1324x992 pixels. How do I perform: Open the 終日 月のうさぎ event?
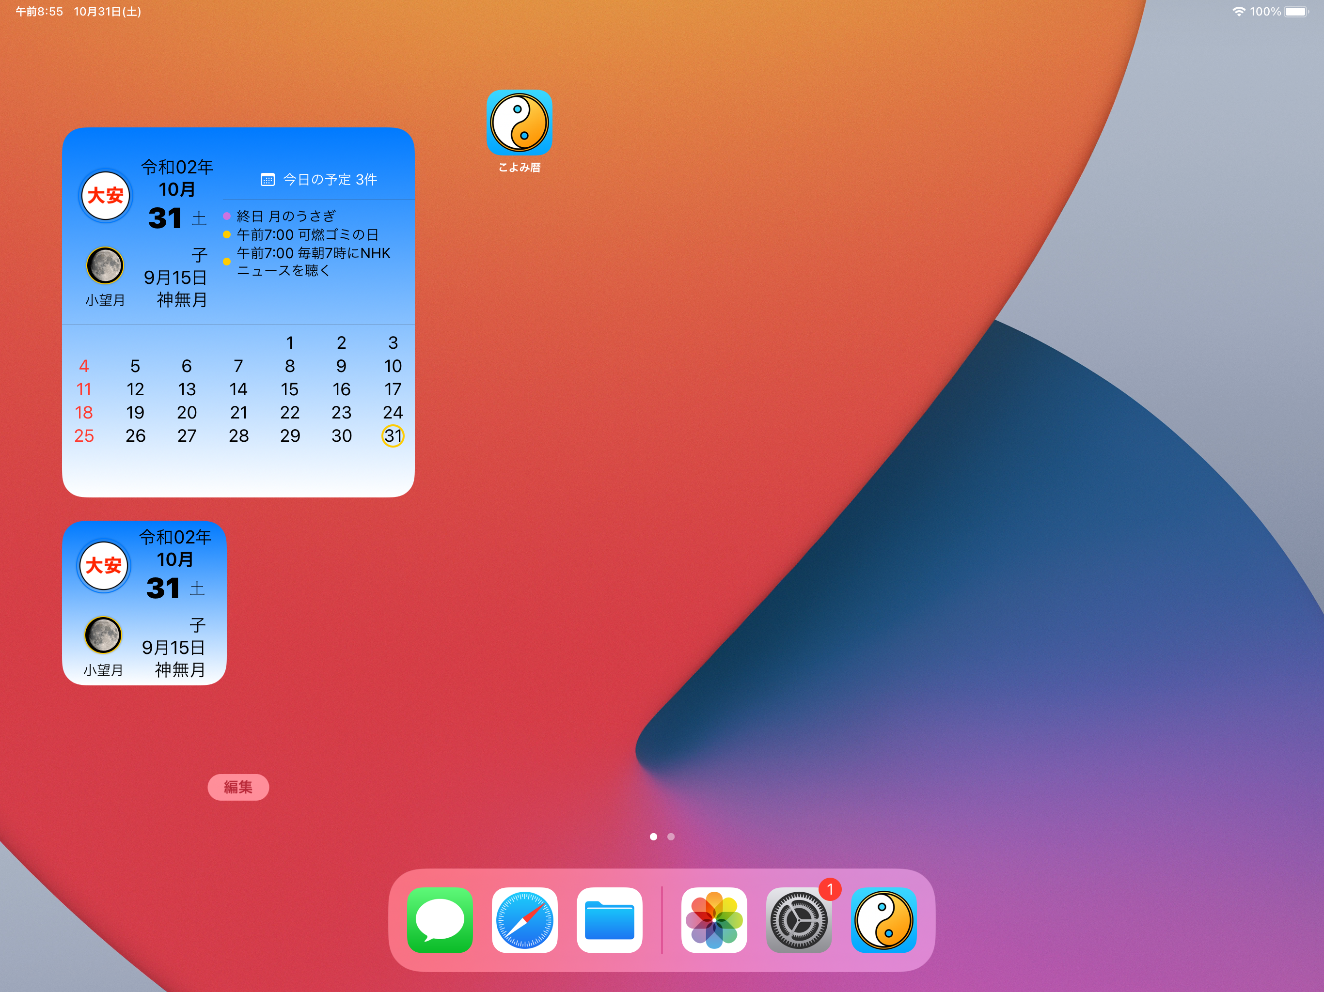[x=286, y=216]
